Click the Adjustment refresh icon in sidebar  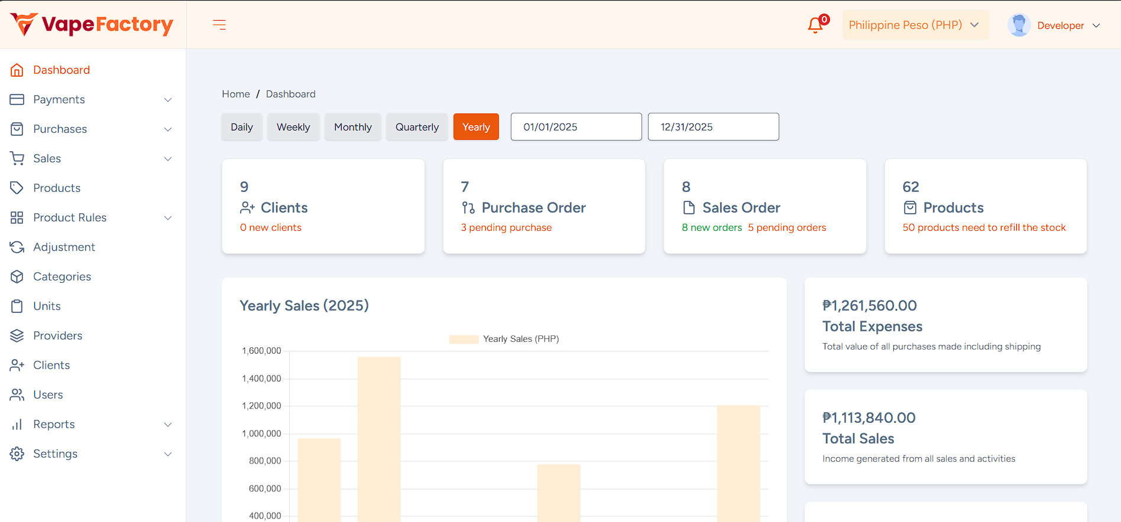tap(17, 247)
